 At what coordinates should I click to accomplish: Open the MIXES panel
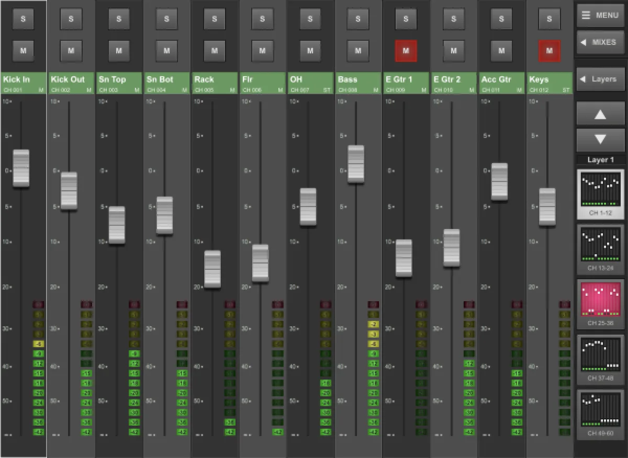(600, 42)
